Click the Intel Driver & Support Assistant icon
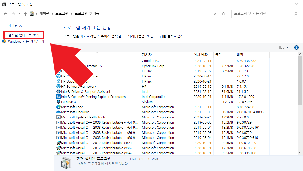Screen dimensions: 303x171 click(x=58, y=92)
